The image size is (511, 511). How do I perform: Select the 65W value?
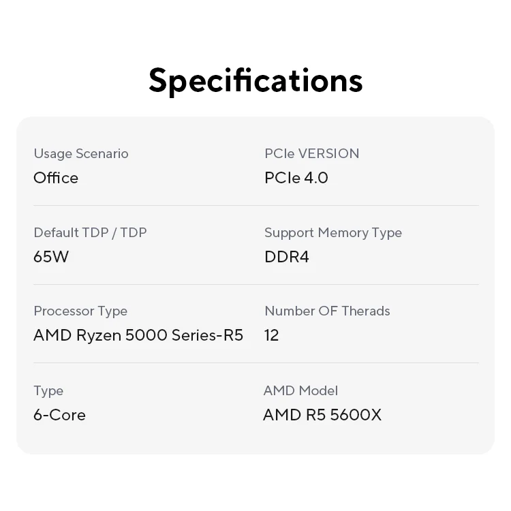pyautogui.click(x=51, y=257)
